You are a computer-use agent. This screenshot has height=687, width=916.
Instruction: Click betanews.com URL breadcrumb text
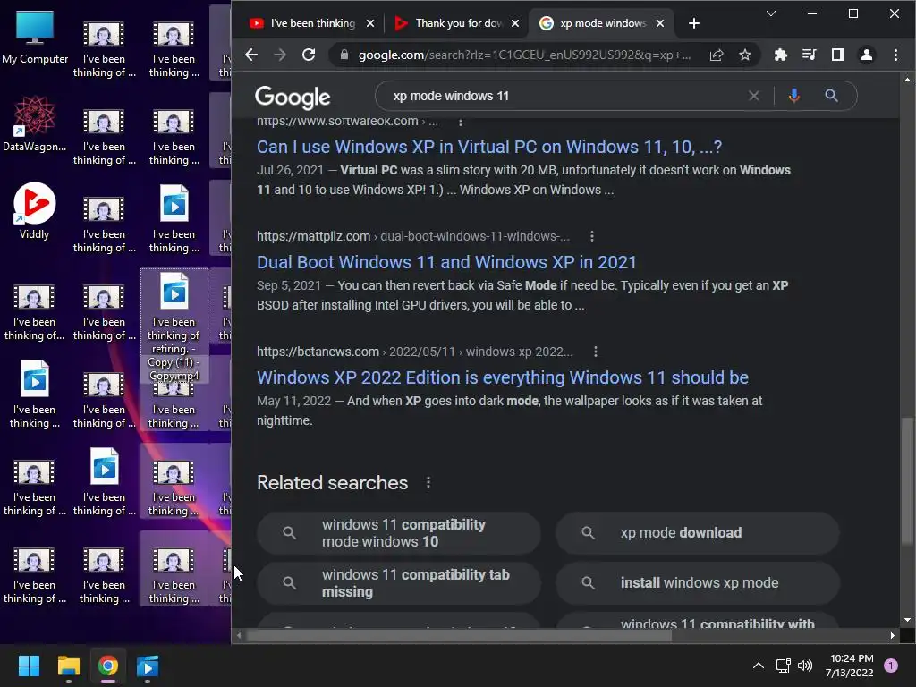(x=415, y=352)
